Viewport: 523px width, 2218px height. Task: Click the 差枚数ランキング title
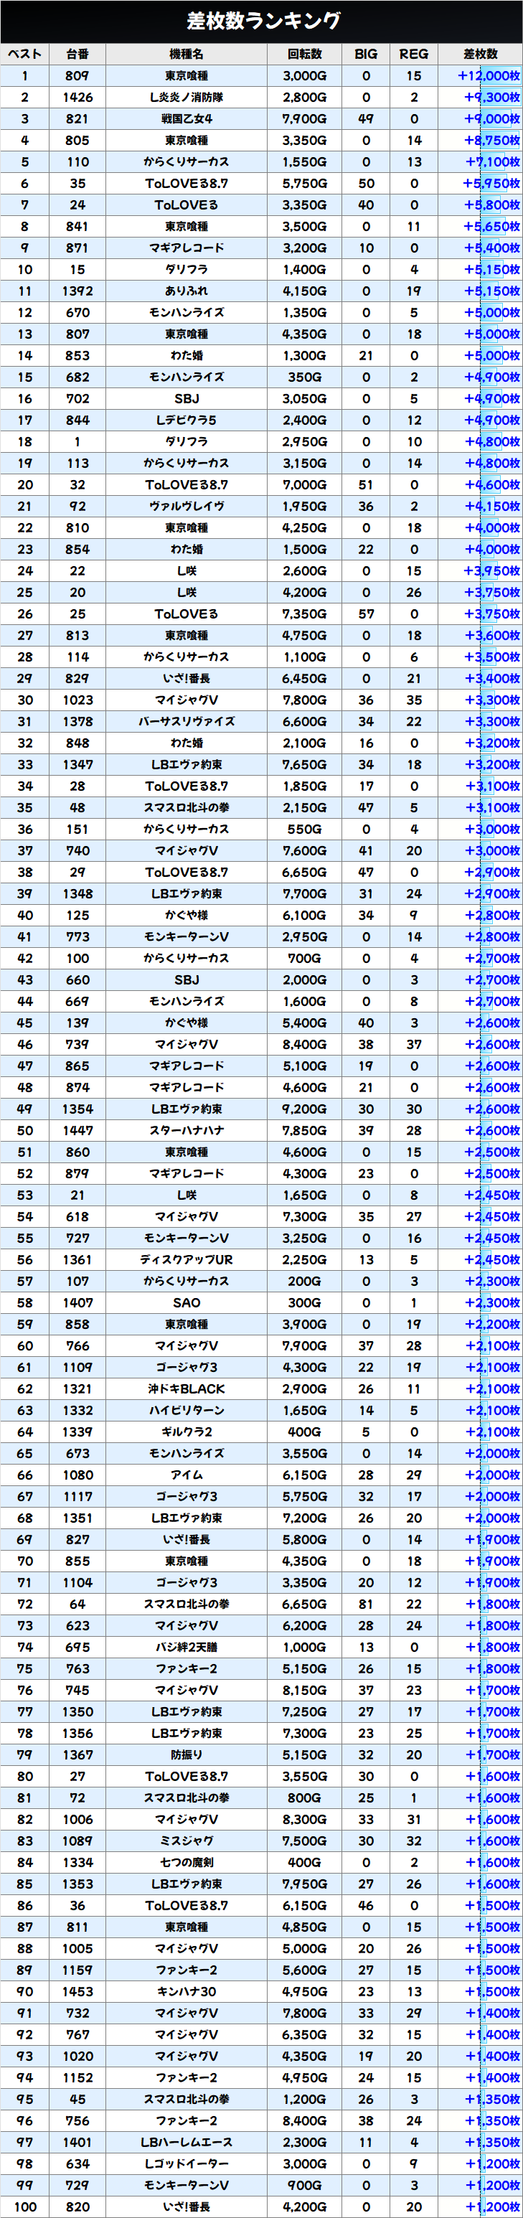264,21
